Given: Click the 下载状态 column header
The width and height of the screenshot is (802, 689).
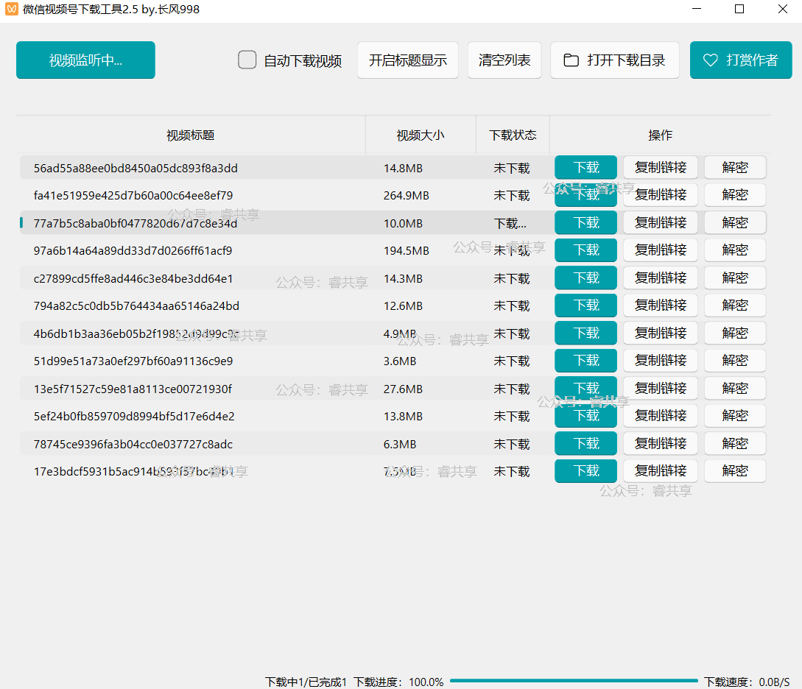Looking at the screenshot, I should tap(513, 135).
